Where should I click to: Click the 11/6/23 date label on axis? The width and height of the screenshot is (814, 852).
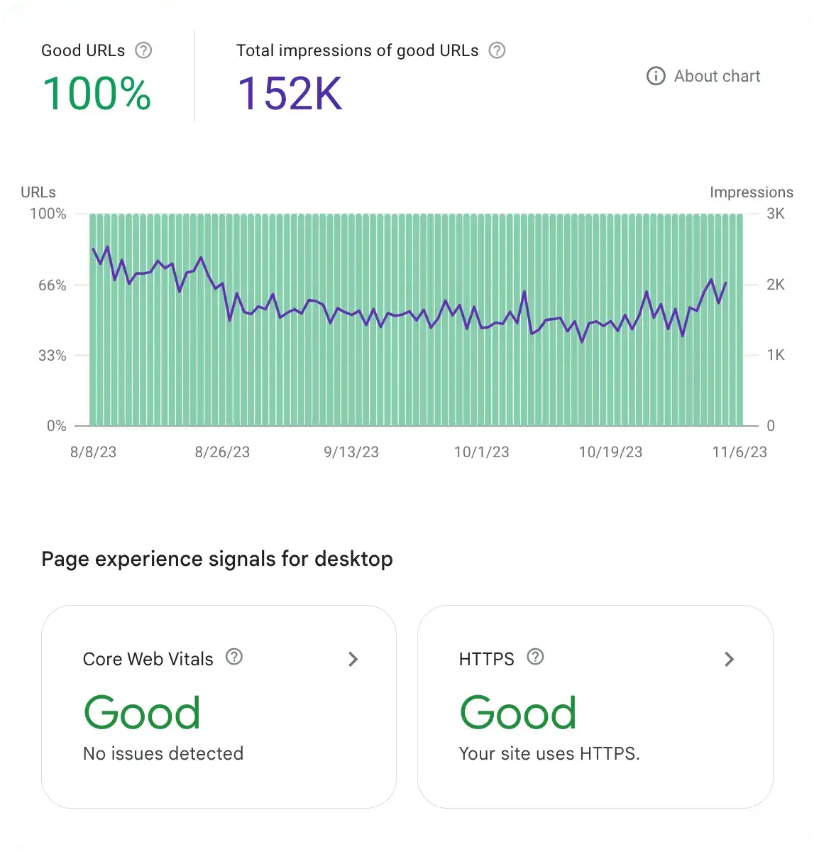(x=739, y=452)
